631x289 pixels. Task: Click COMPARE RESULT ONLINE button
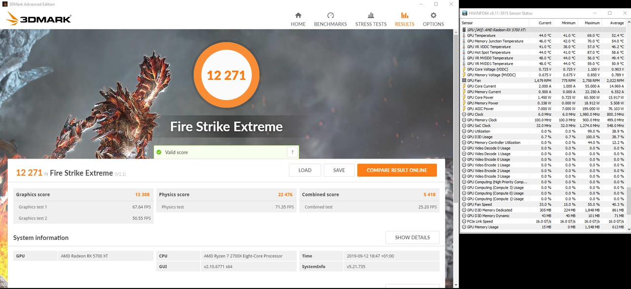(397, 170)
